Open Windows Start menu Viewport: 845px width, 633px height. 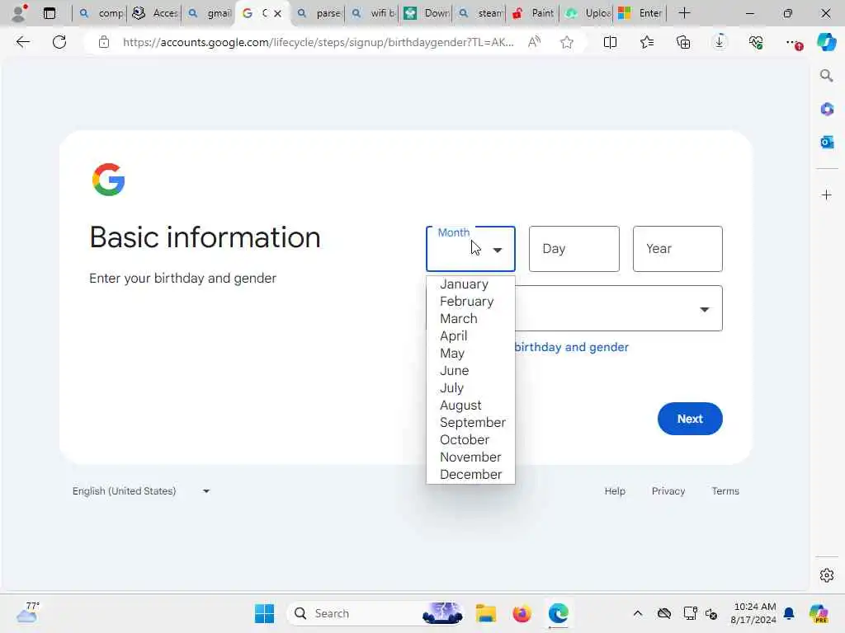tap(265, 613)
